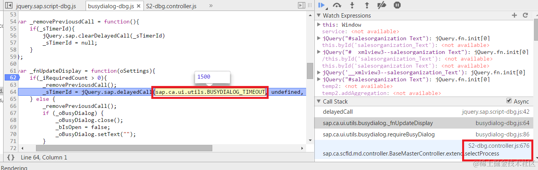The height and width of the screenshot is (170, 538).
Task: Expand jQuery("#salesorganization Text") watch entry
Action: [319, 38]
